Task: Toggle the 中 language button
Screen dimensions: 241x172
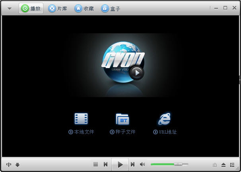Action: (x=9, y=164)
